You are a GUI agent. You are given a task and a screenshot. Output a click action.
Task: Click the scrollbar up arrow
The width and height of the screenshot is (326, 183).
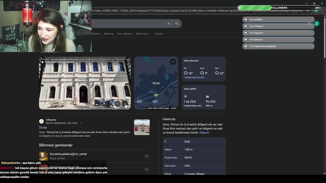(324, 16)
